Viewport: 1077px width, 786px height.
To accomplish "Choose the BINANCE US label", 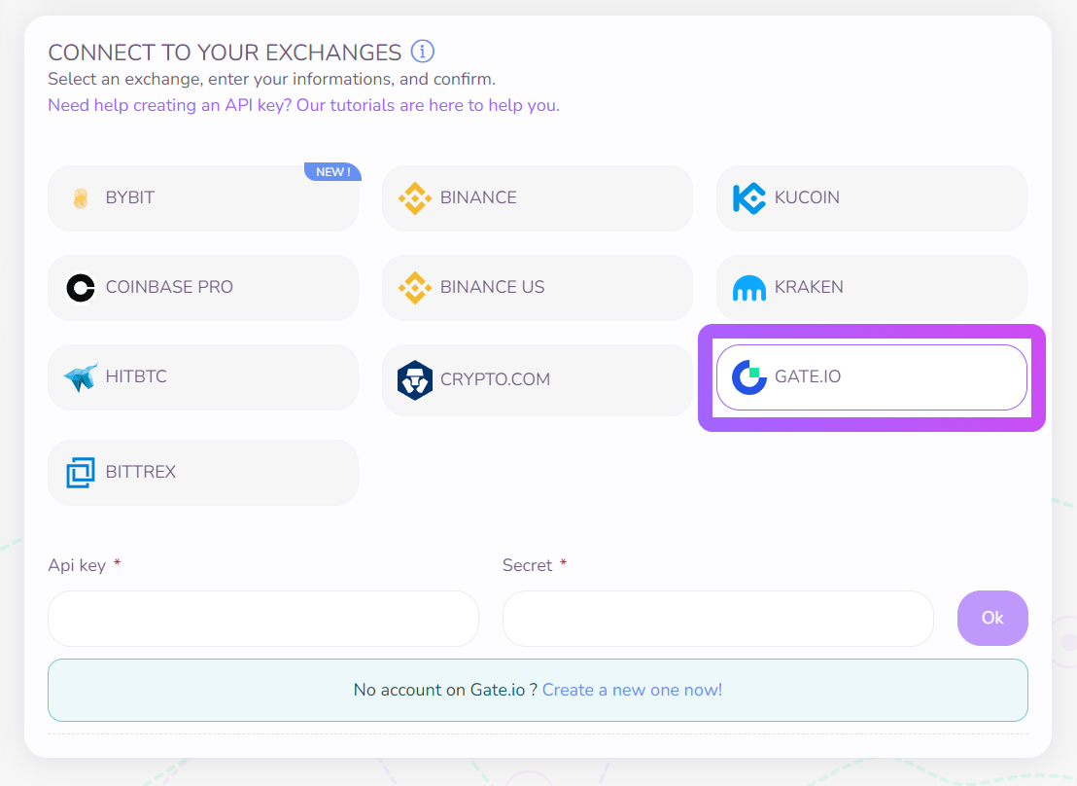I will [492, 287].
